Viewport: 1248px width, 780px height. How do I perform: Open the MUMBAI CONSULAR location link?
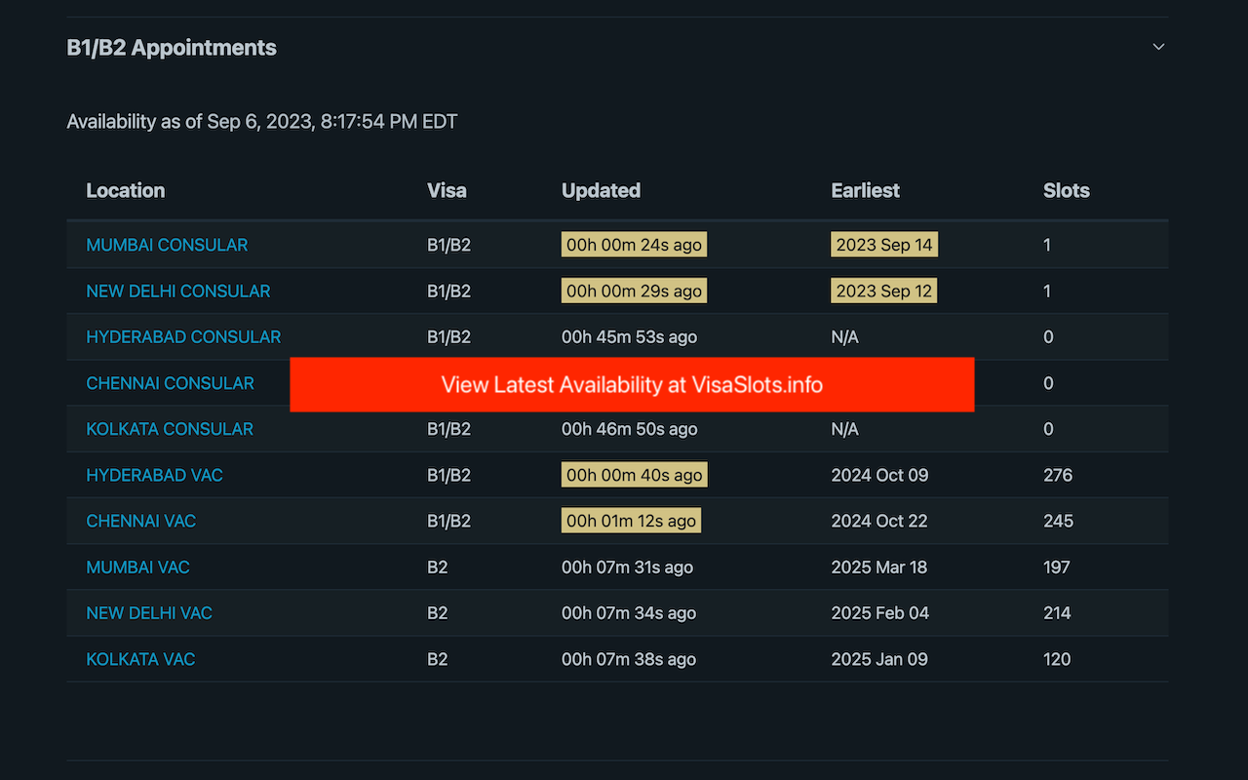tap(167, 245)
